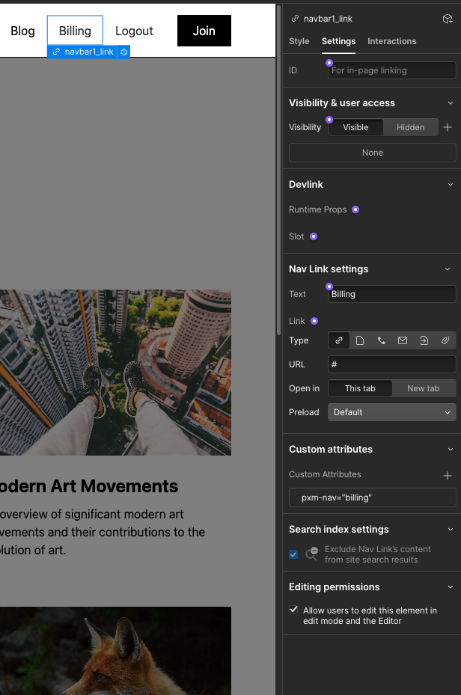Select the Page section link type icon
Viewport: 461px width, 695px height.
(x=424, y=340)
